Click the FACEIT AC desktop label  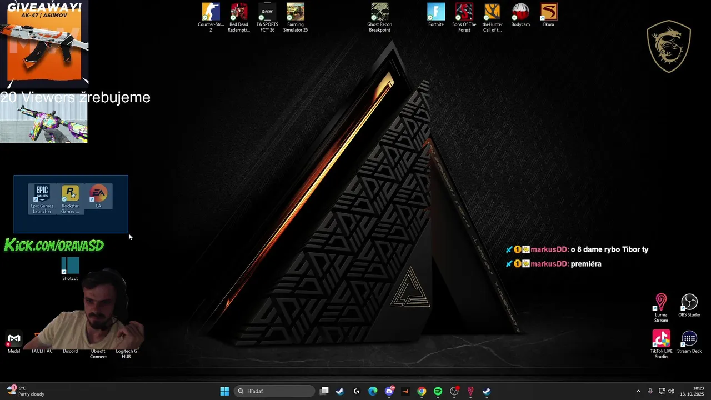coord(42,351)
